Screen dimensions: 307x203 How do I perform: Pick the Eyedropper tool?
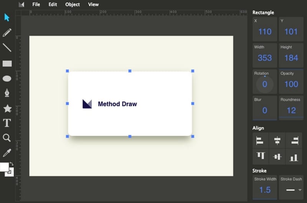point(7,153)
